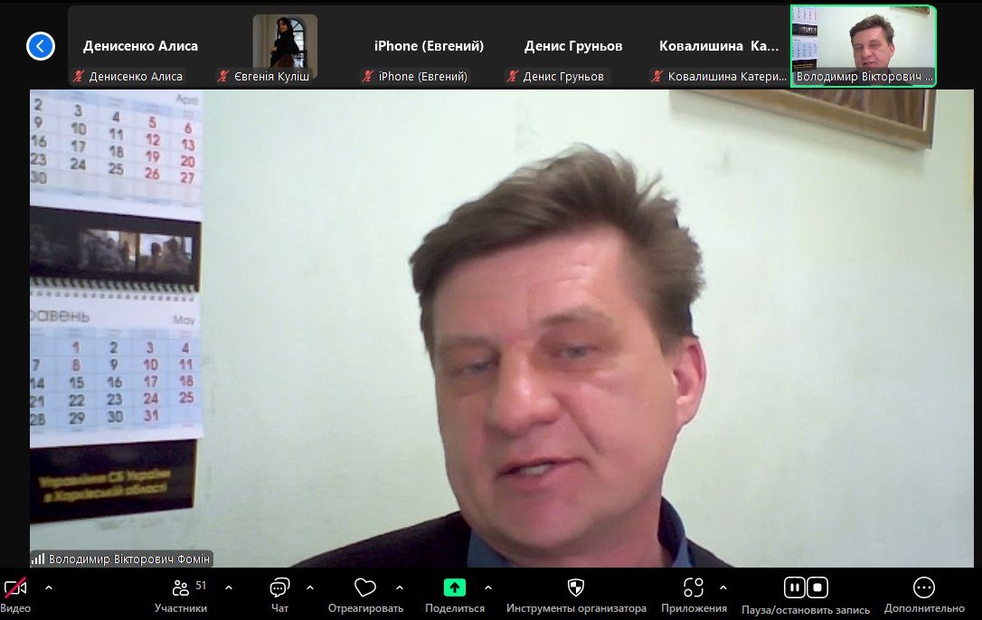Click the green Поделиться share screen button
Screen dimensions: 982x620
pyautogui.click(x=455, y=587)
